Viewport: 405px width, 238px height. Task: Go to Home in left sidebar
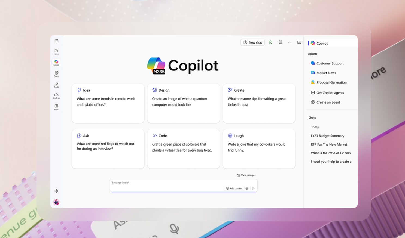tap(56, 52)
